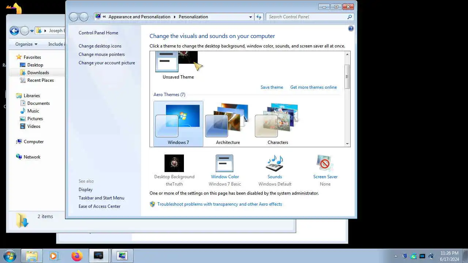Click in the Search Control Panel field
This screenshot has width=468, height=263.
306,17
